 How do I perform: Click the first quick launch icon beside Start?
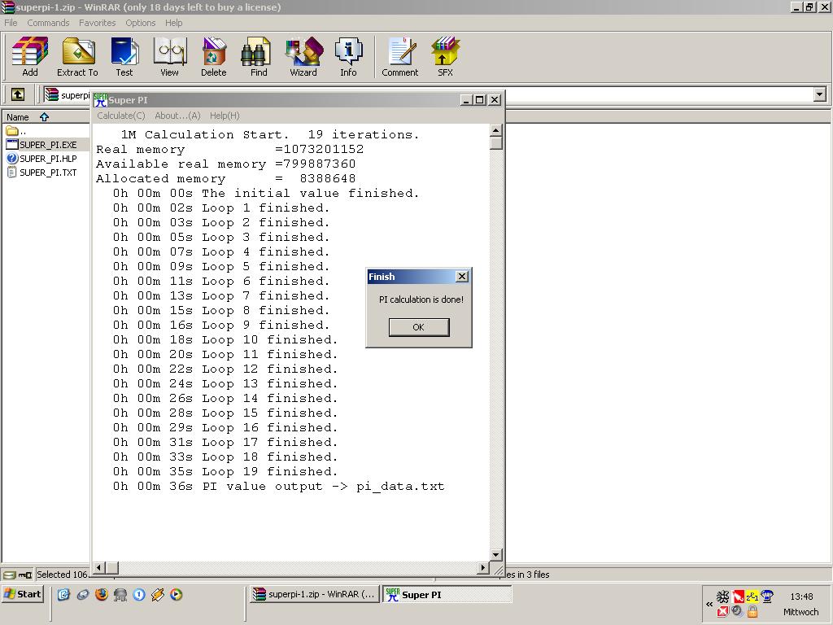tap(63, 594)
